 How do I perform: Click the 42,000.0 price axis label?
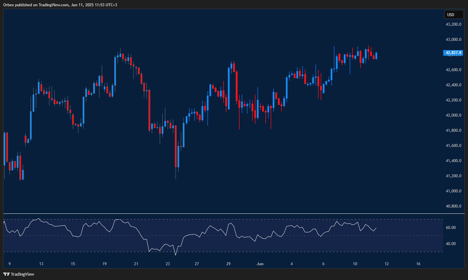pyautogui.click(x=453, y=115)
